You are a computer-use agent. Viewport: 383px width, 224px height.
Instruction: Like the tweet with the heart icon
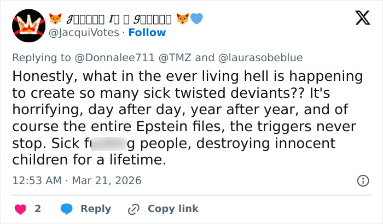click(20, 209)
